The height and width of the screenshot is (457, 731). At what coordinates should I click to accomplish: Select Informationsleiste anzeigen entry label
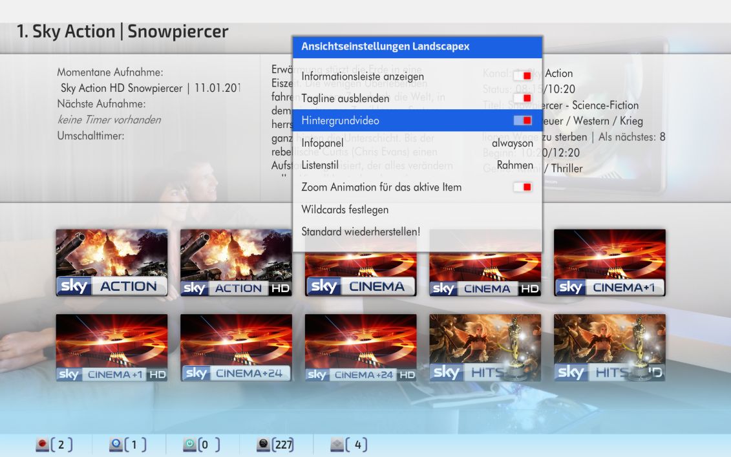[363, 76]
